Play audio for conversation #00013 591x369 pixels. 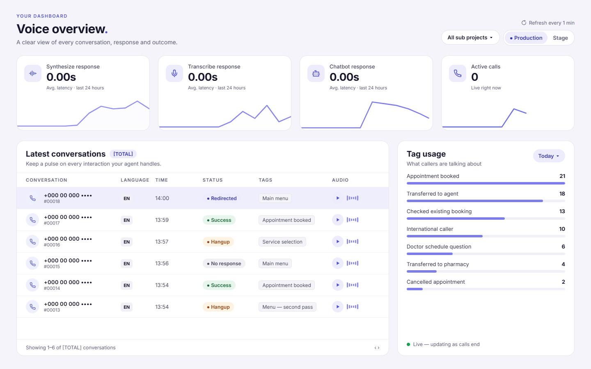click(338, 307)
